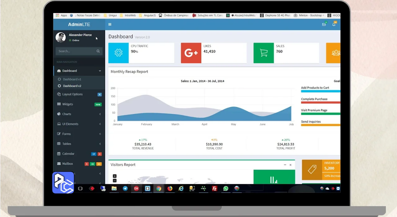The height and width of the screenshot is (217, 397).
Task: Close the Visitors Report box
Action: pos(291,165)
